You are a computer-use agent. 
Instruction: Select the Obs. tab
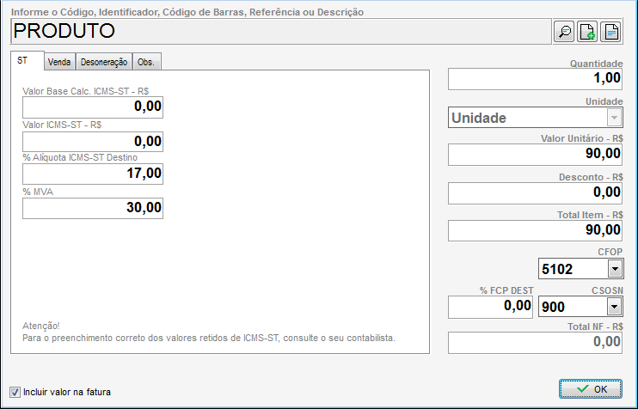click(x=147, y=62)
